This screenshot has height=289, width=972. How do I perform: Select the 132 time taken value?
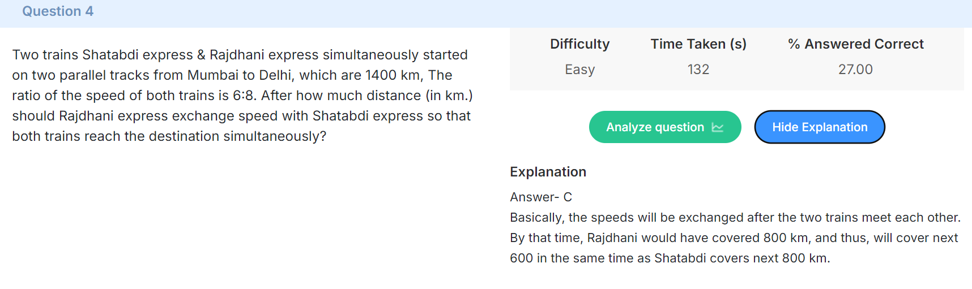tap(698, 70)
